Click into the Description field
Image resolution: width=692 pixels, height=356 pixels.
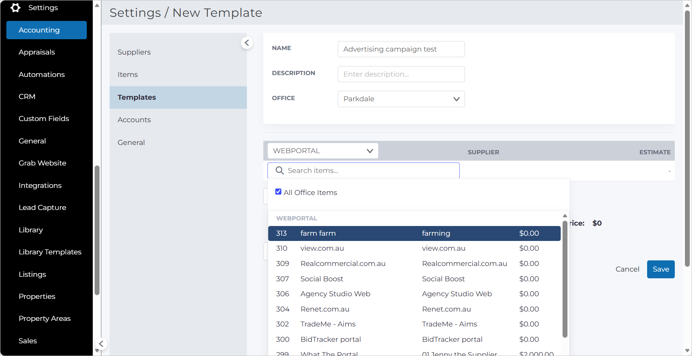(401, 74)
